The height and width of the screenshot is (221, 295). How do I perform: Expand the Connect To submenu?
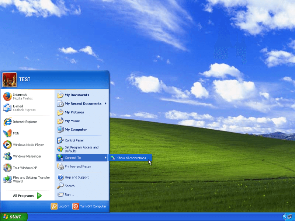point(81,158)
